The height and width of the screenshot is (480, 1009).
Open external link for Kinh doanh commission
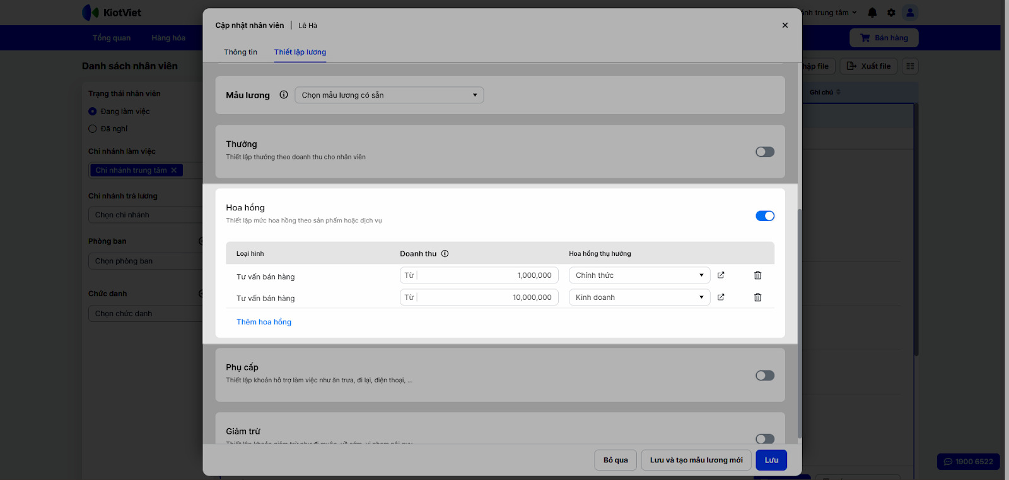(721, 297)
